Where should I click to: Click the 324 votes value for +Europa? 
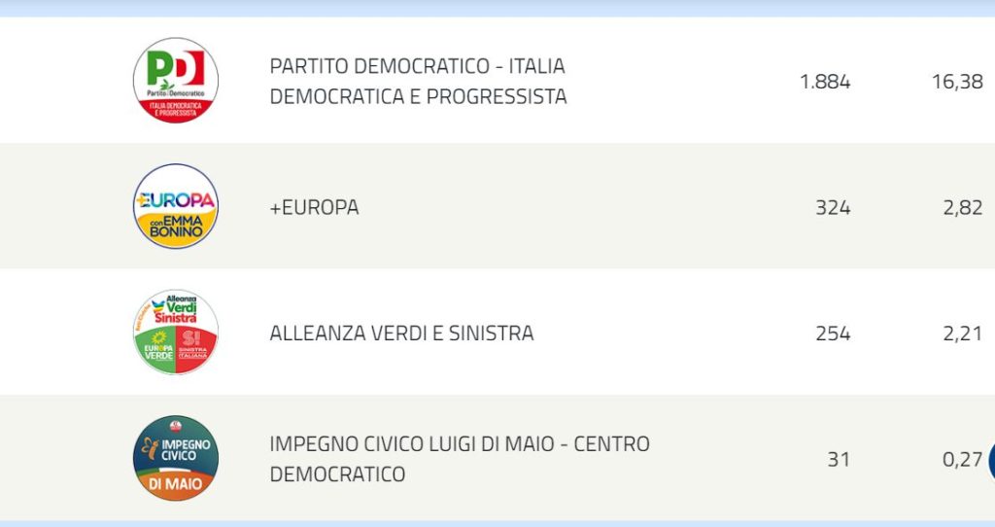833,208
